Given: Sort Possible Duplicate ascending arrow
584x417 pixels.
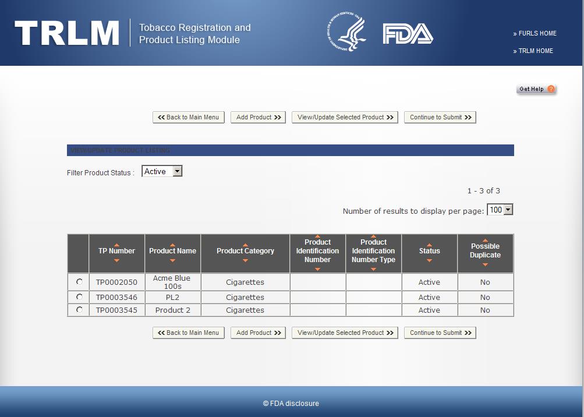Looking at the screenshot, I should click(485, 240).
